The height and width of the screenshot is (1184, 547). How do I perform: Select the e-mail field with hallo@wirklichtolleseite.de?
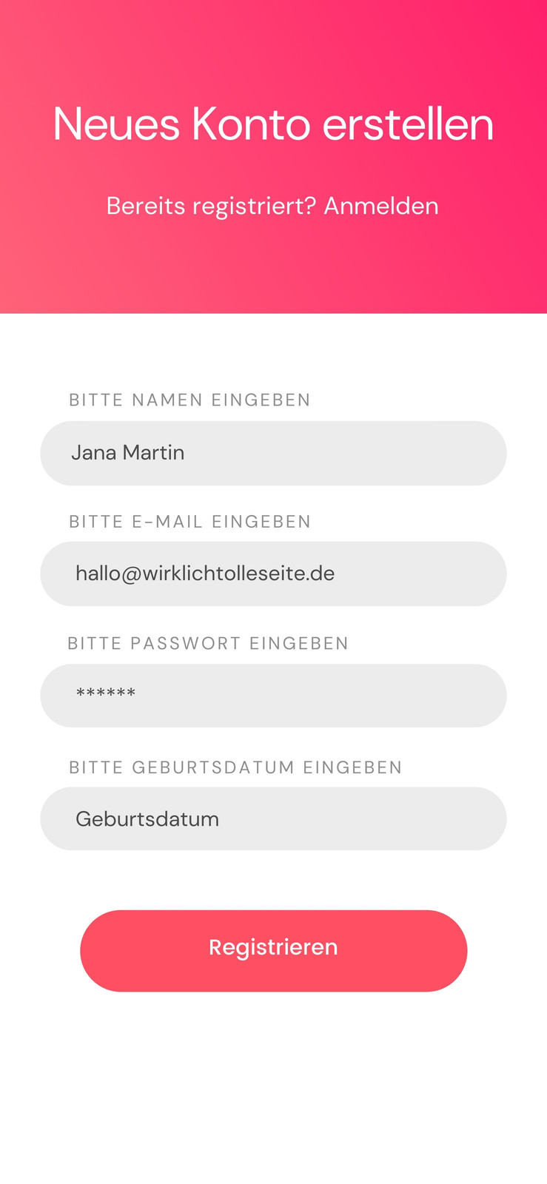(273, 573)
